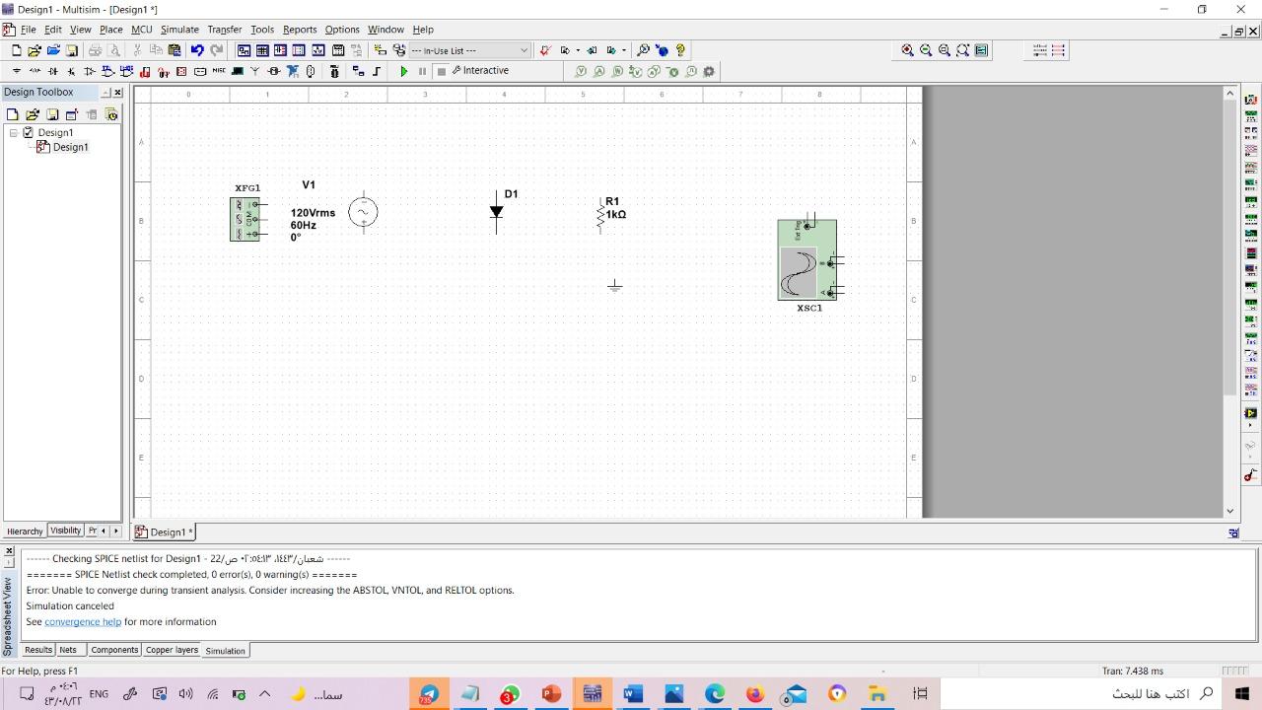Viewport: 1262px width, 710px height.
Task: Follow the convergence help link
Action: click(x=83, y=622)
